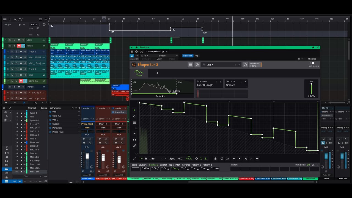Open the Channel tab in the list
Viewport: 352px width, 198px height.
32,108
